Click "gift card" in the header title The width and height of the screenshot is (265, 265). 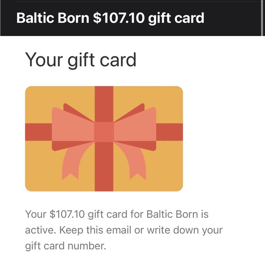coord(176,18)
